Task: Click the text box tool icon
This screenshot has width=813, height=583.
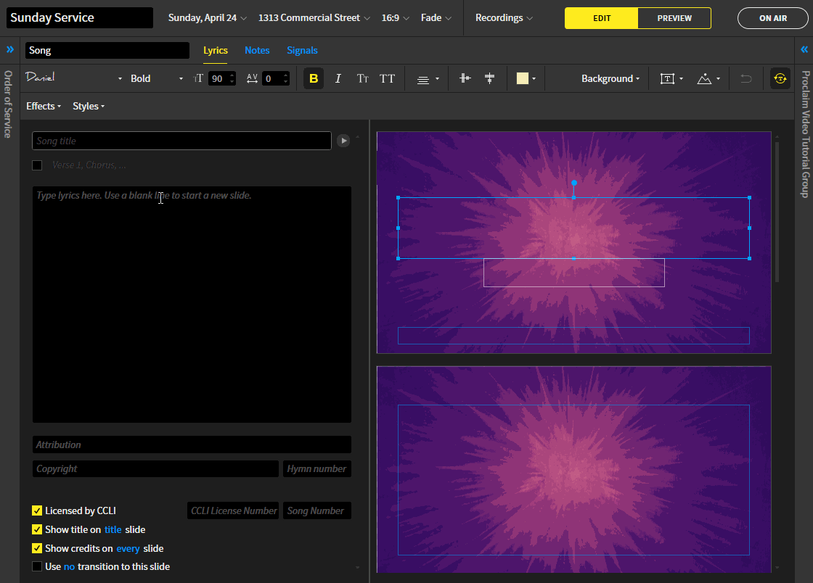Action: [x=667, y=78]
